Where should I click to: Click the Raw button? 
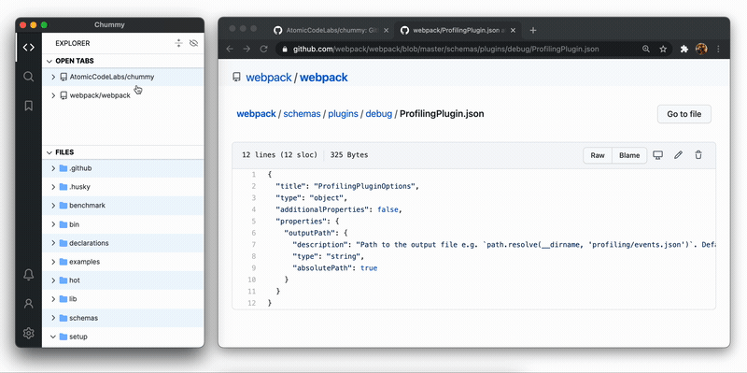click(598, 155)
